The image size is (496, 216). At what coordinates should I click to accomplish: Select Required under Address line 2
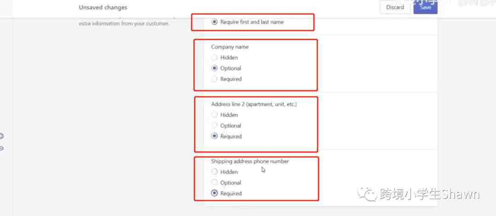tap(214, 136)
